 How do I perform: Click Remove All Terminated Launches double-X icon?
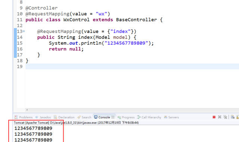(x=225, y=117)
